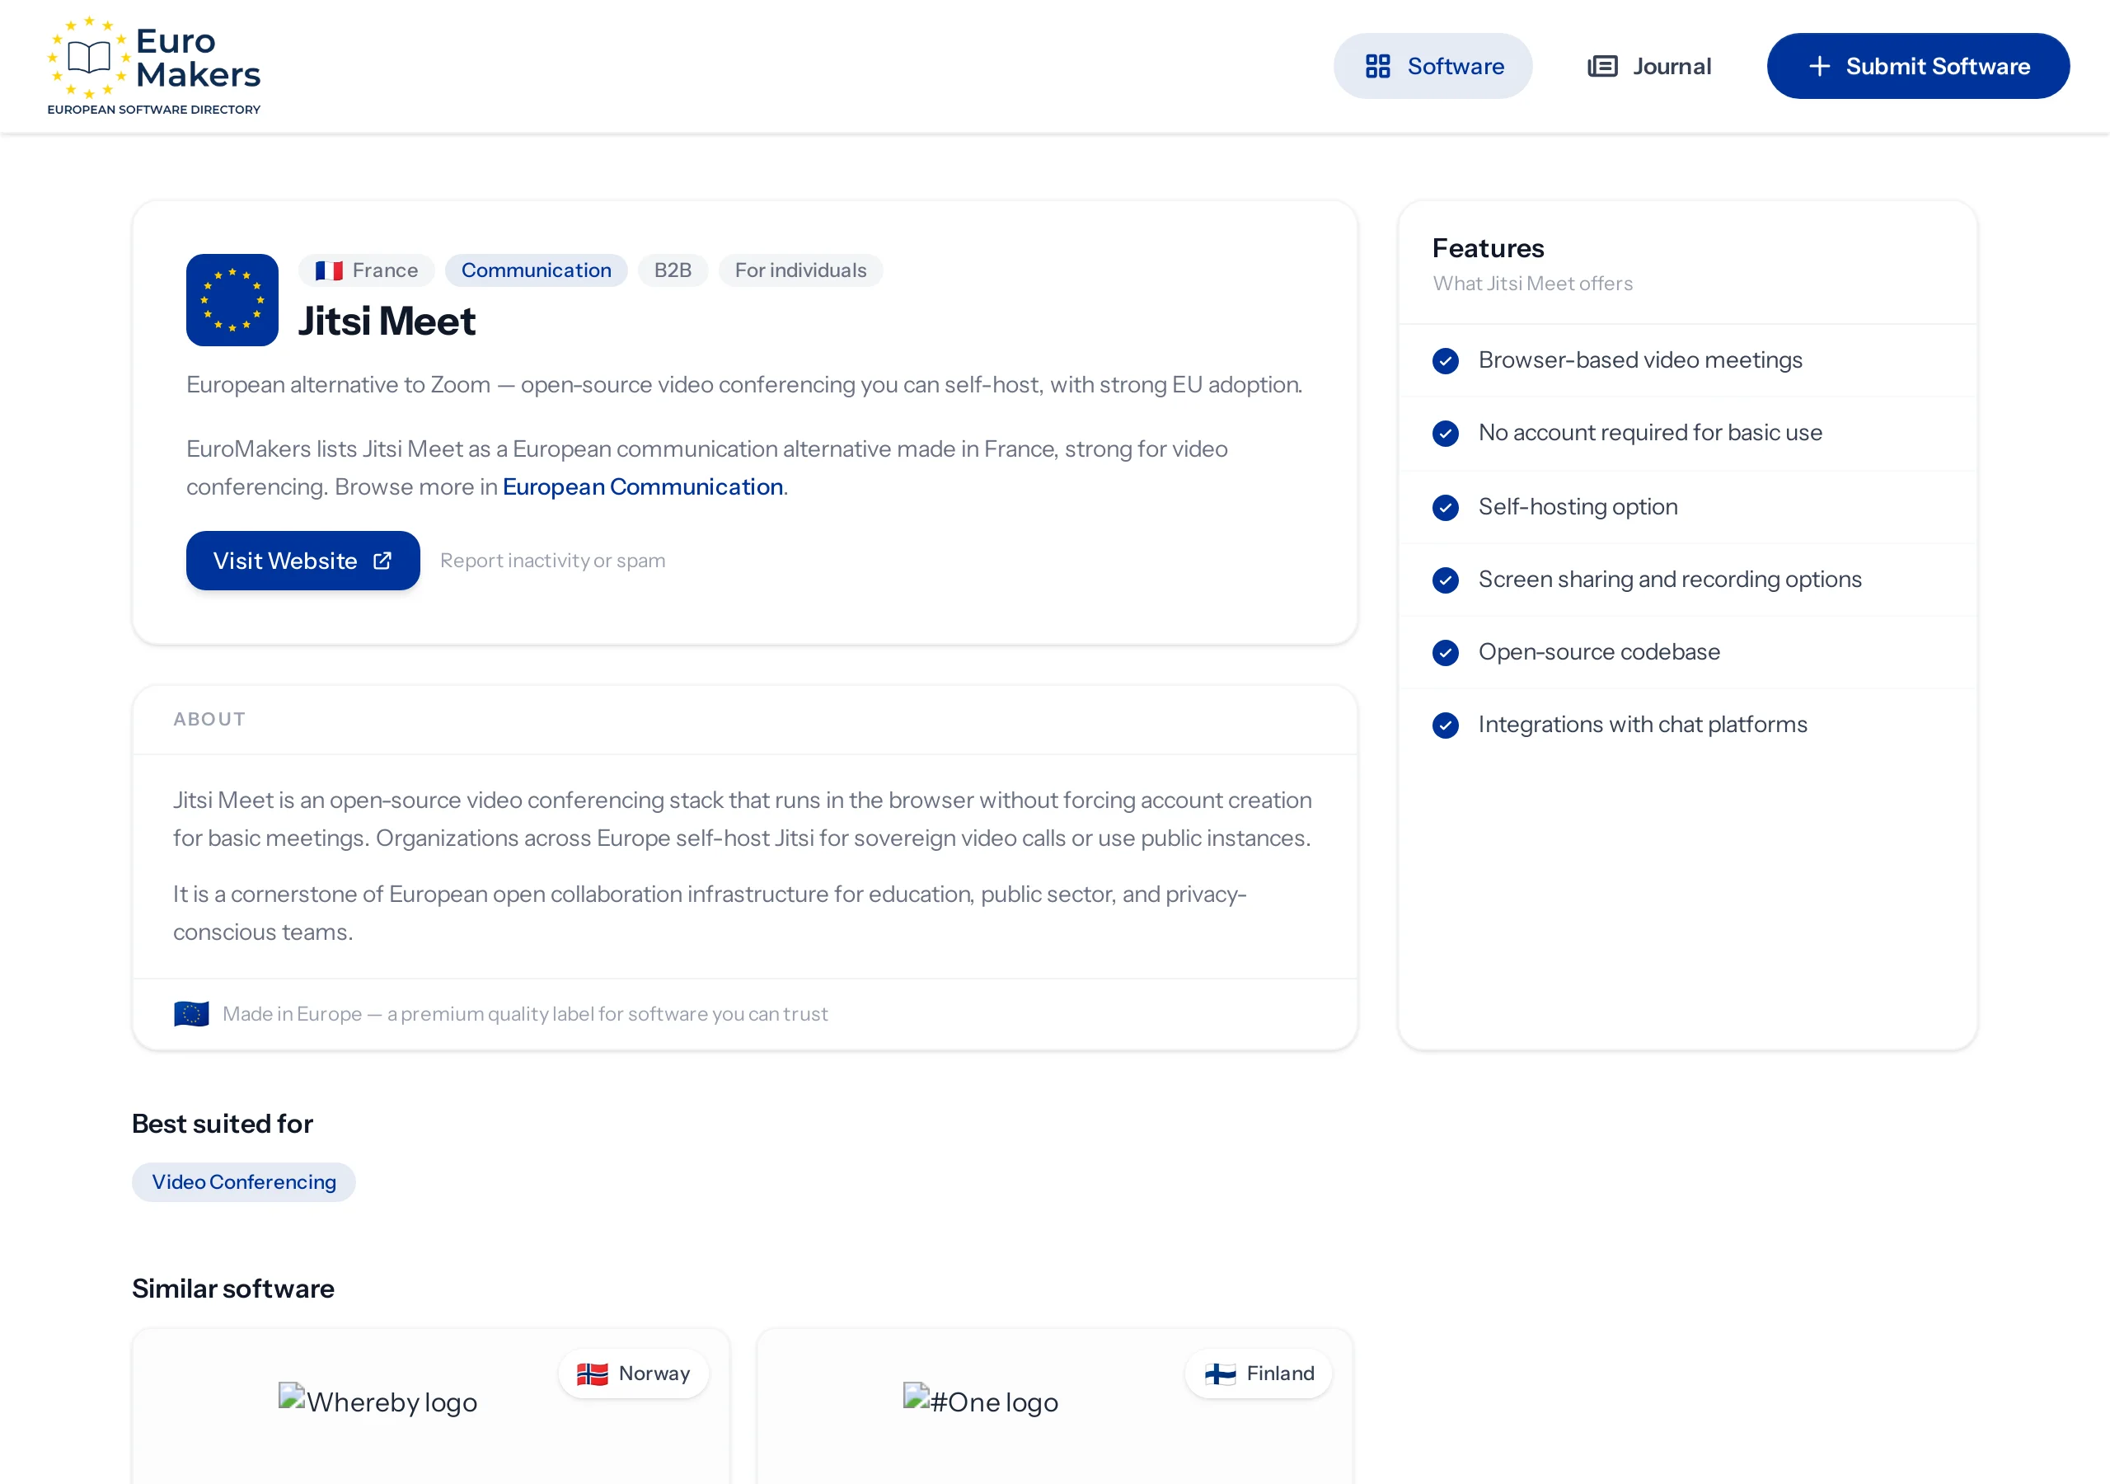Click the Best suited for heading
Image resolution: width=2110 pixels, height=1484 pixels.
coord(223,1124)
